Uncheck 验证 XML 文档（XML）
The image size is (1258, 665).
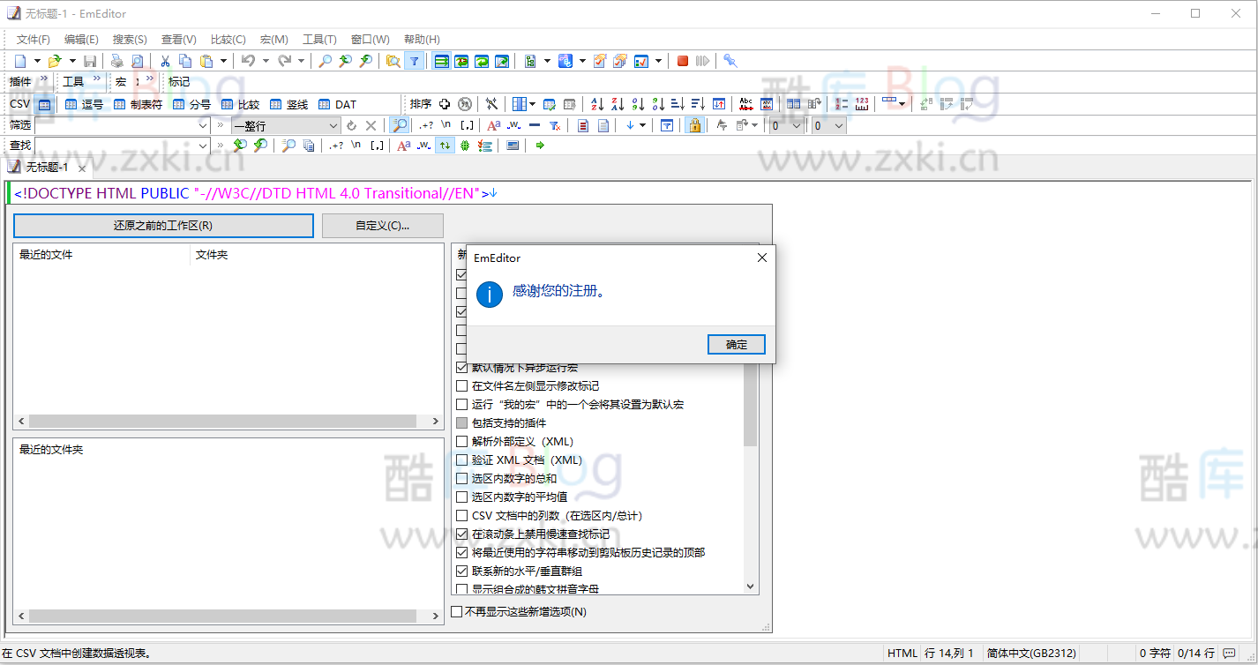click(x=461, y=460)
